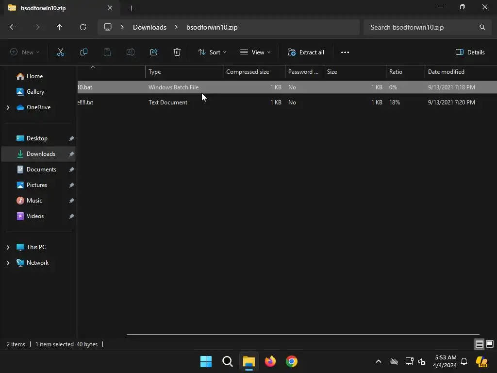Unpin Documents from Quick access
The height and width of the screenshot is (373, 497).
click(72, 170)
